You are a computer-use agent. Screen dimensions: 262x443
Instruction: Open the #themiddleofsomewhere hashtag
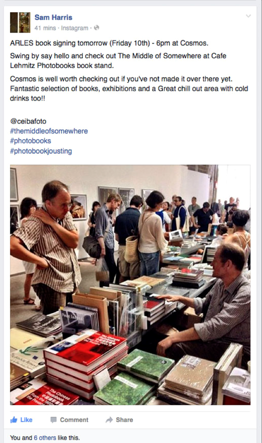point(49,131)
